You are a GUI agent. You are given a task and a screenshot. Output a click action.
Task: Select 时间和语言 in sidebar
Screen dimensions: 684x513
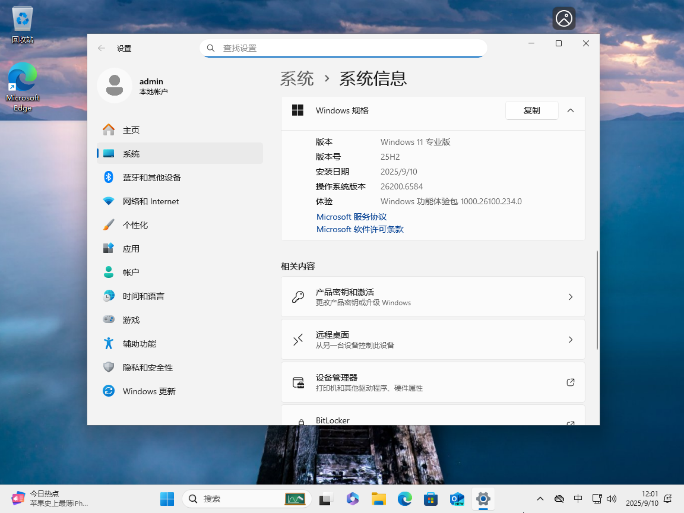click(x=143, y=296)
